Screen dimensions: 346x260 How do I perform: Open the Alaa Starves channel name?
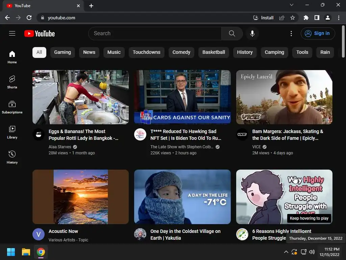60,147
